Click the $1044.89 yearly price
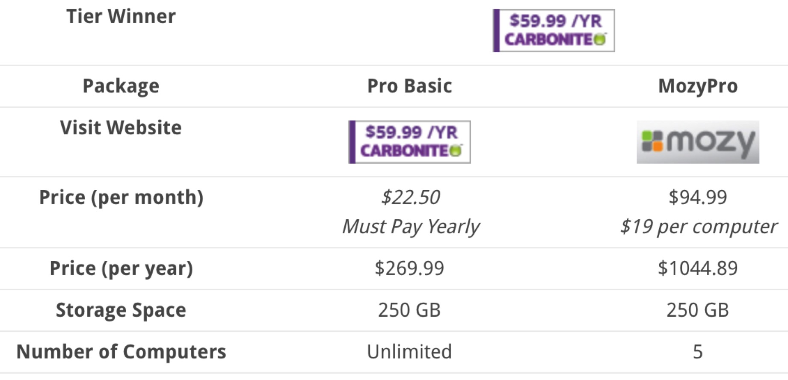The width and height of the screenshot is (788, 380). [x=698, y=268]
